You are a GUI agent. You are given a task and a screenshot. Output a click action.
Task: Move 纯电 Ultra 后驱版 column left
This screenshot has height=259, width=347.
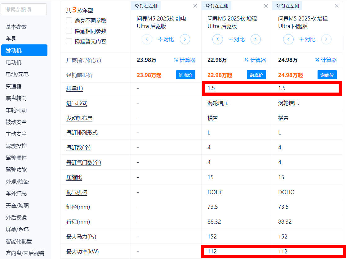pyautogui.click(x=147, y=39)
